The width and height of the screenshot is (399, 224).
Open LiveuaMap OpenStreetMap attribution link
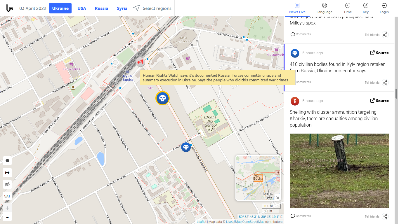pos(245,222)
